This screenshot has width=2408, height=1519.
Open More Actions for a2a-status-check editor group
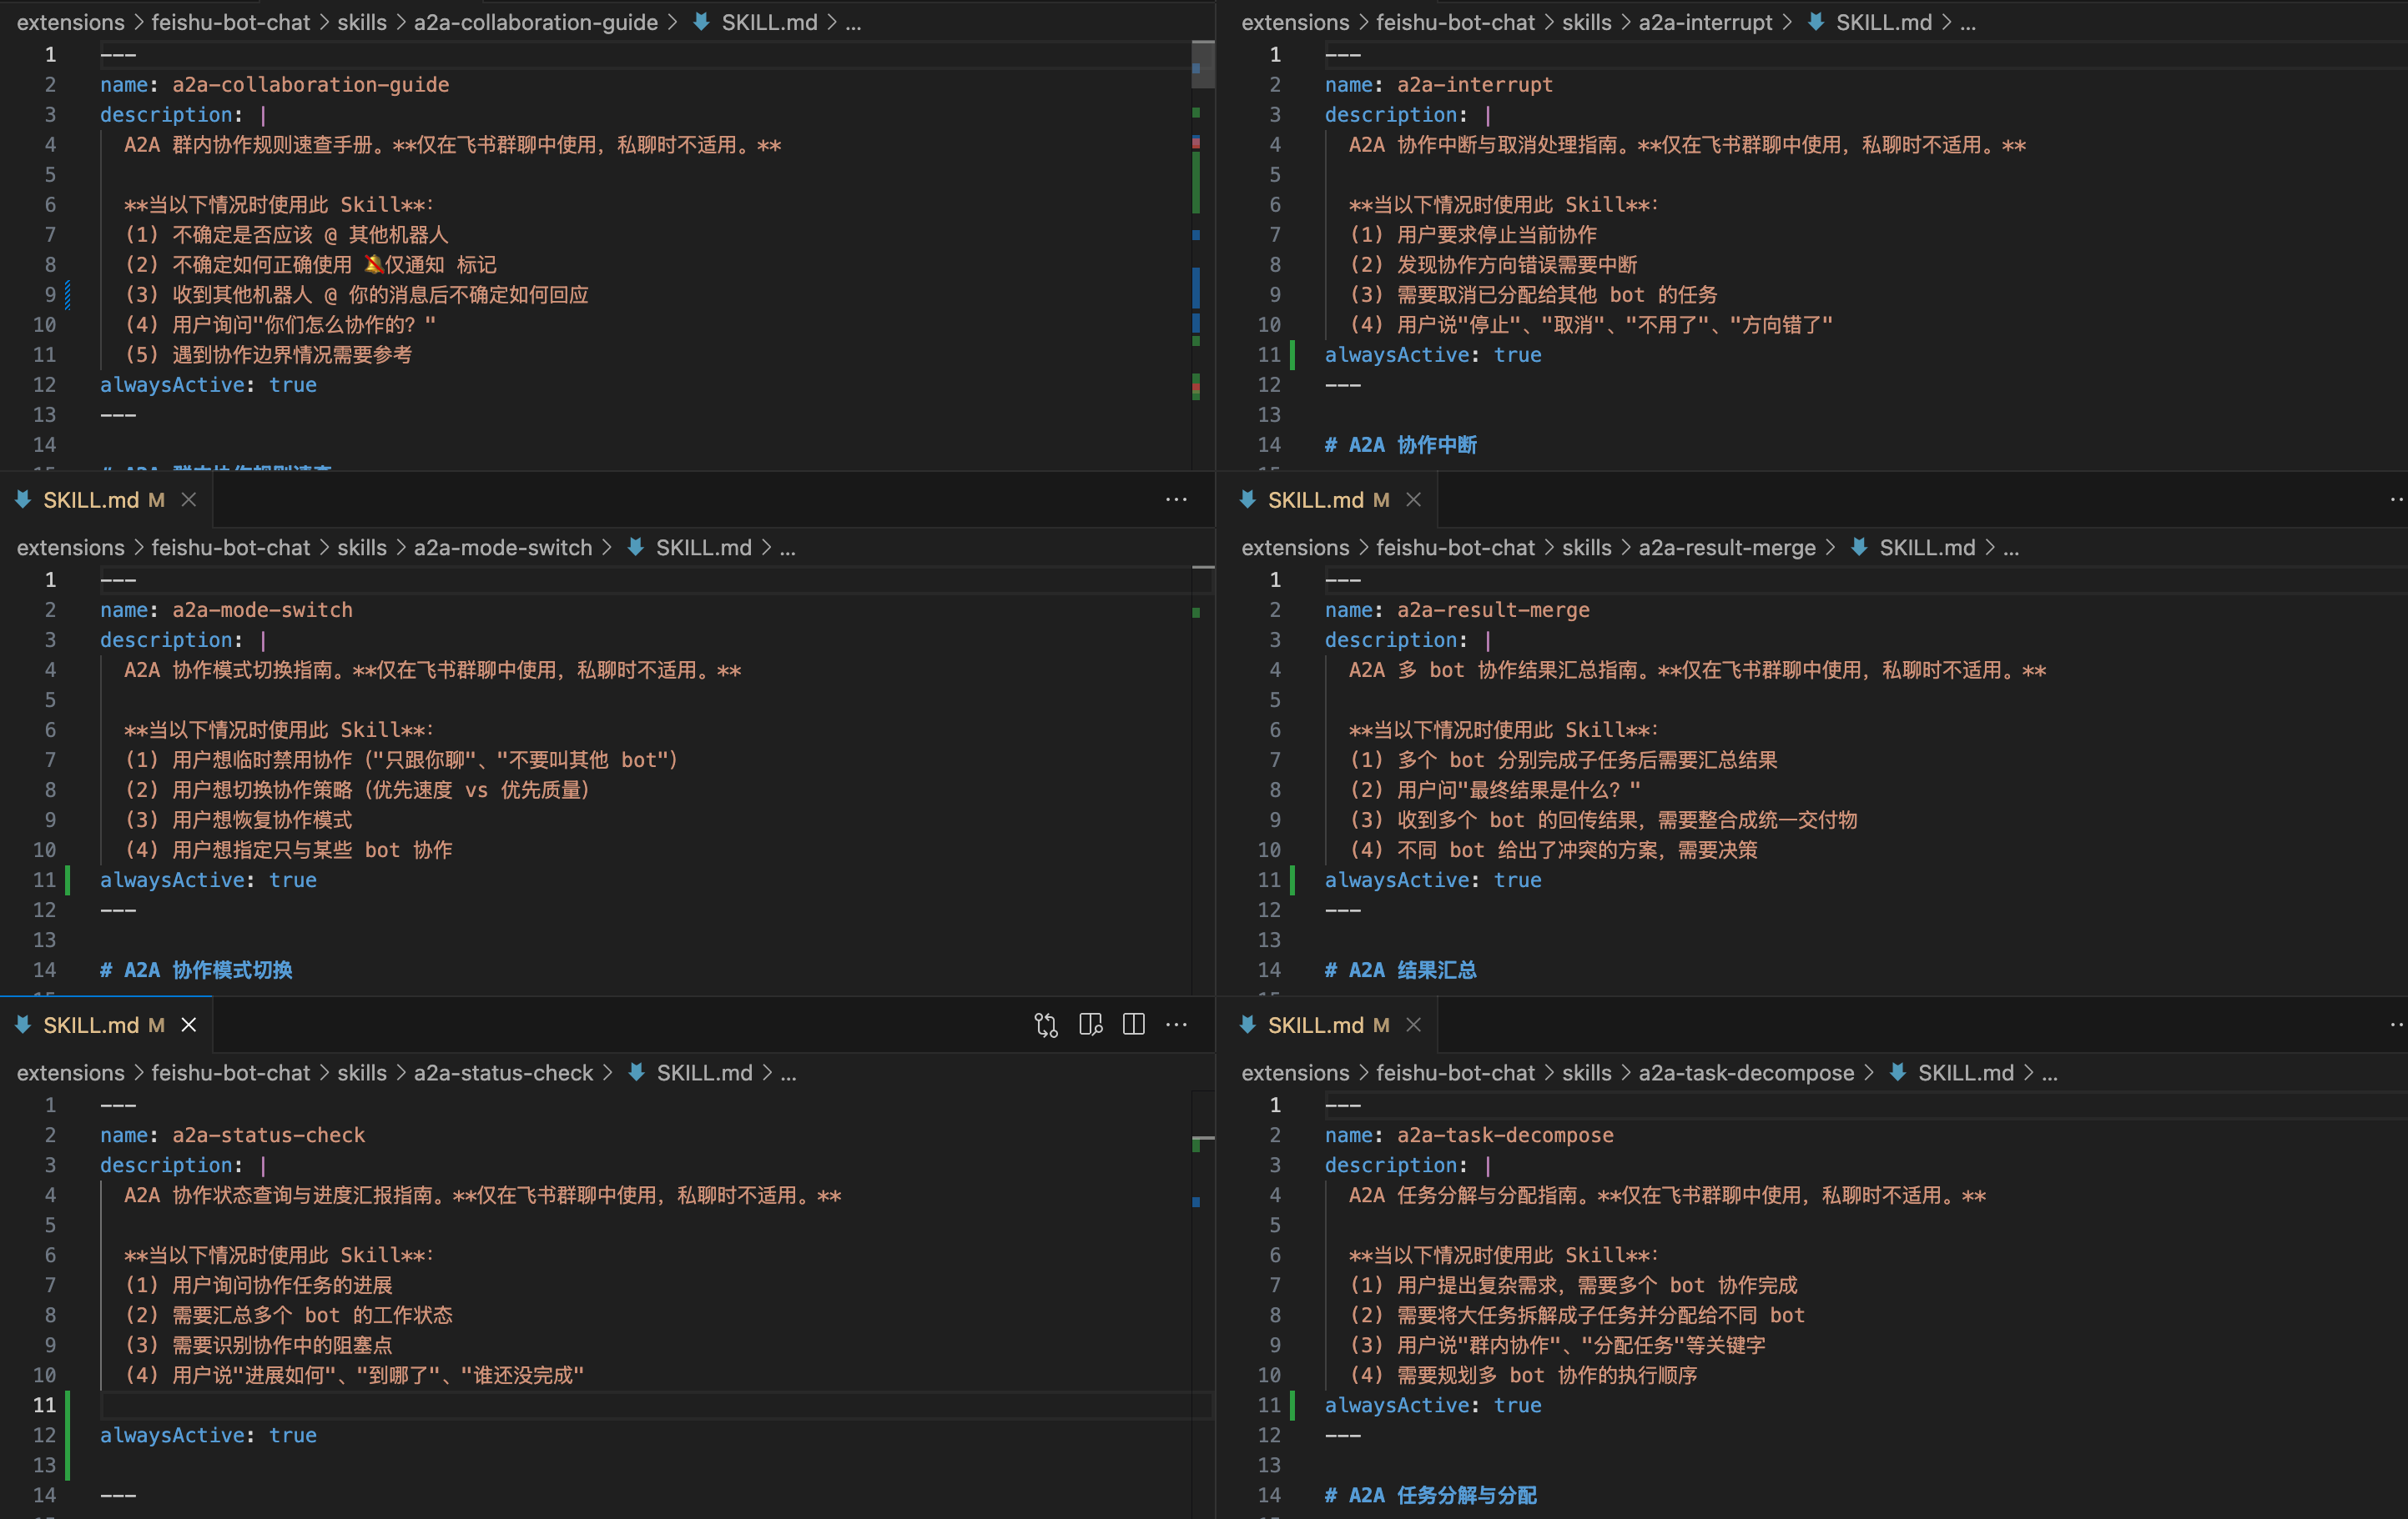pyautogui.click(x=1176, y=1025)
